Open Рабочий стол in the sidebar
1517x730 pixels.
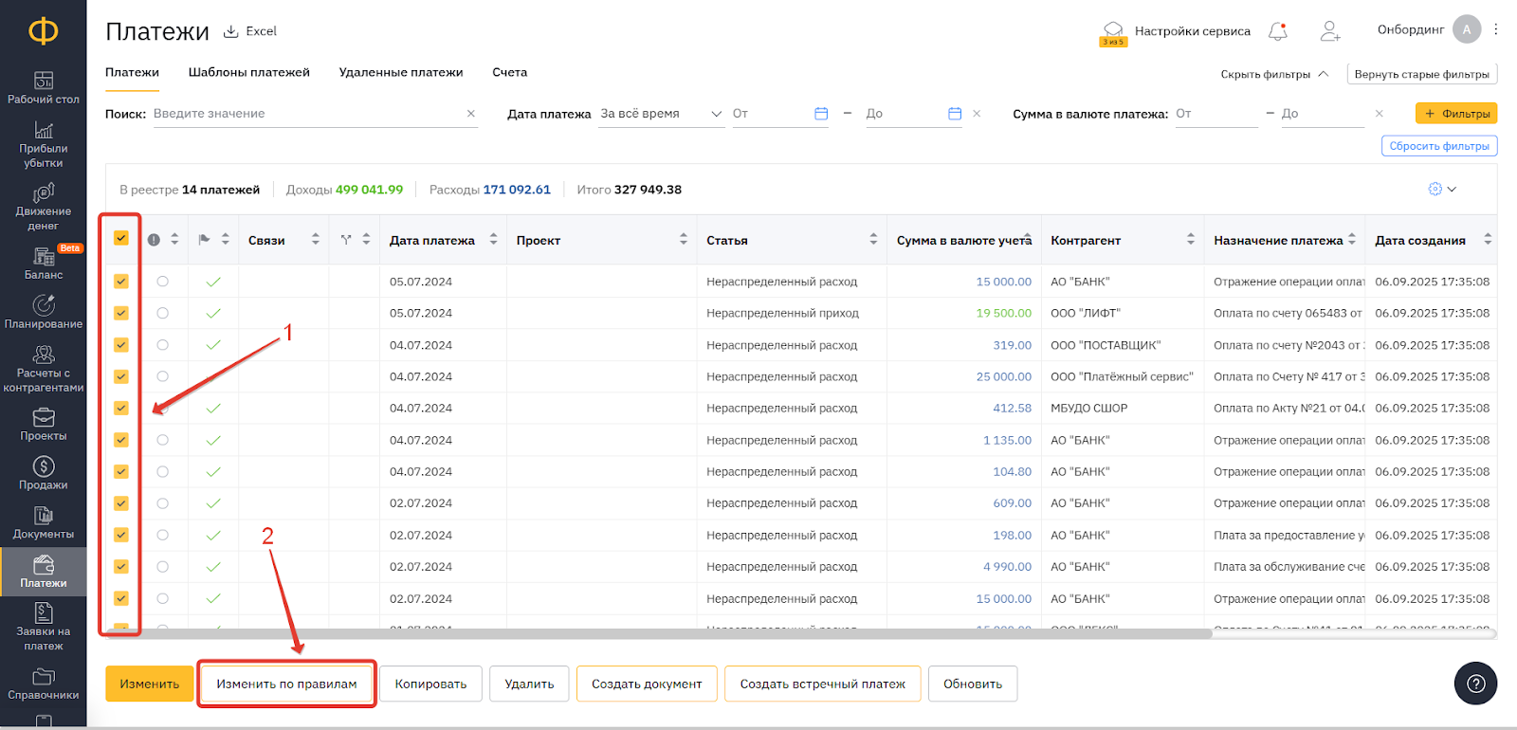(x=43, y=87)
